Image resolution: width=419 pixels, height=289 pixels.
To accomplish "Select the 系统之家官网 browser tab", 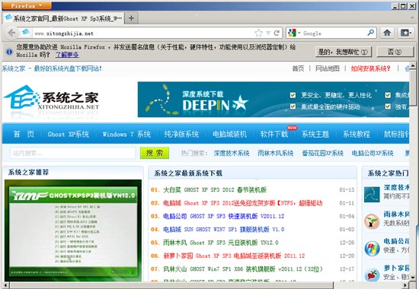I will tap(63, 18).
